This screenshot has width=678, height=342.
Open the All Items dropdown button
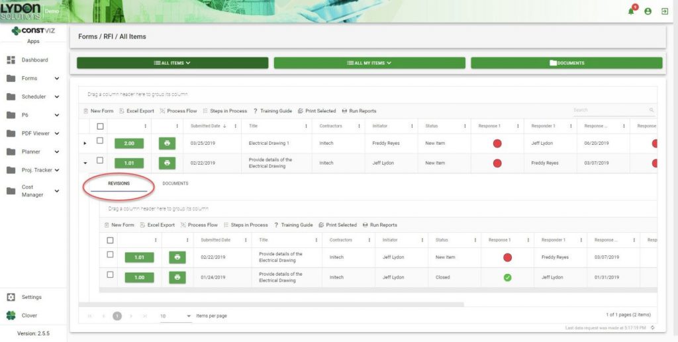(172, 63)
